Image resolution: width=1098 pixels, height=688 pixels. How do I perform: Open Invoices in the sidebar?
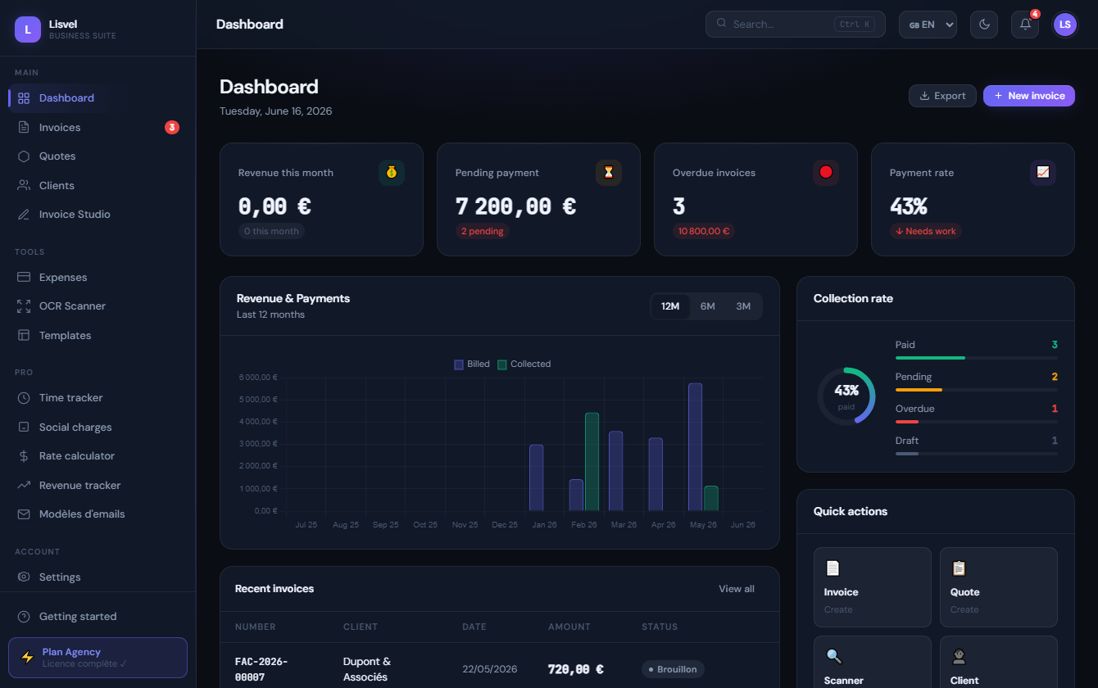point(98,128)
